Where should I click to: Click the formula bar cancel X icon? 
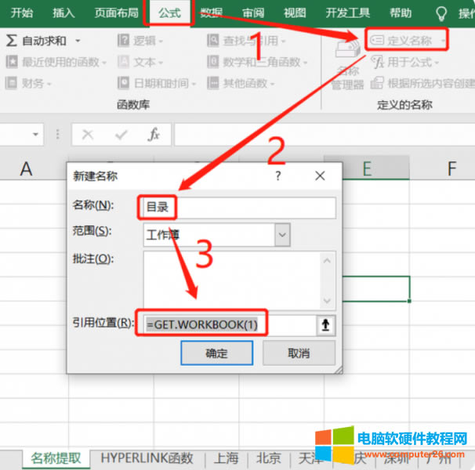point(88,134)
